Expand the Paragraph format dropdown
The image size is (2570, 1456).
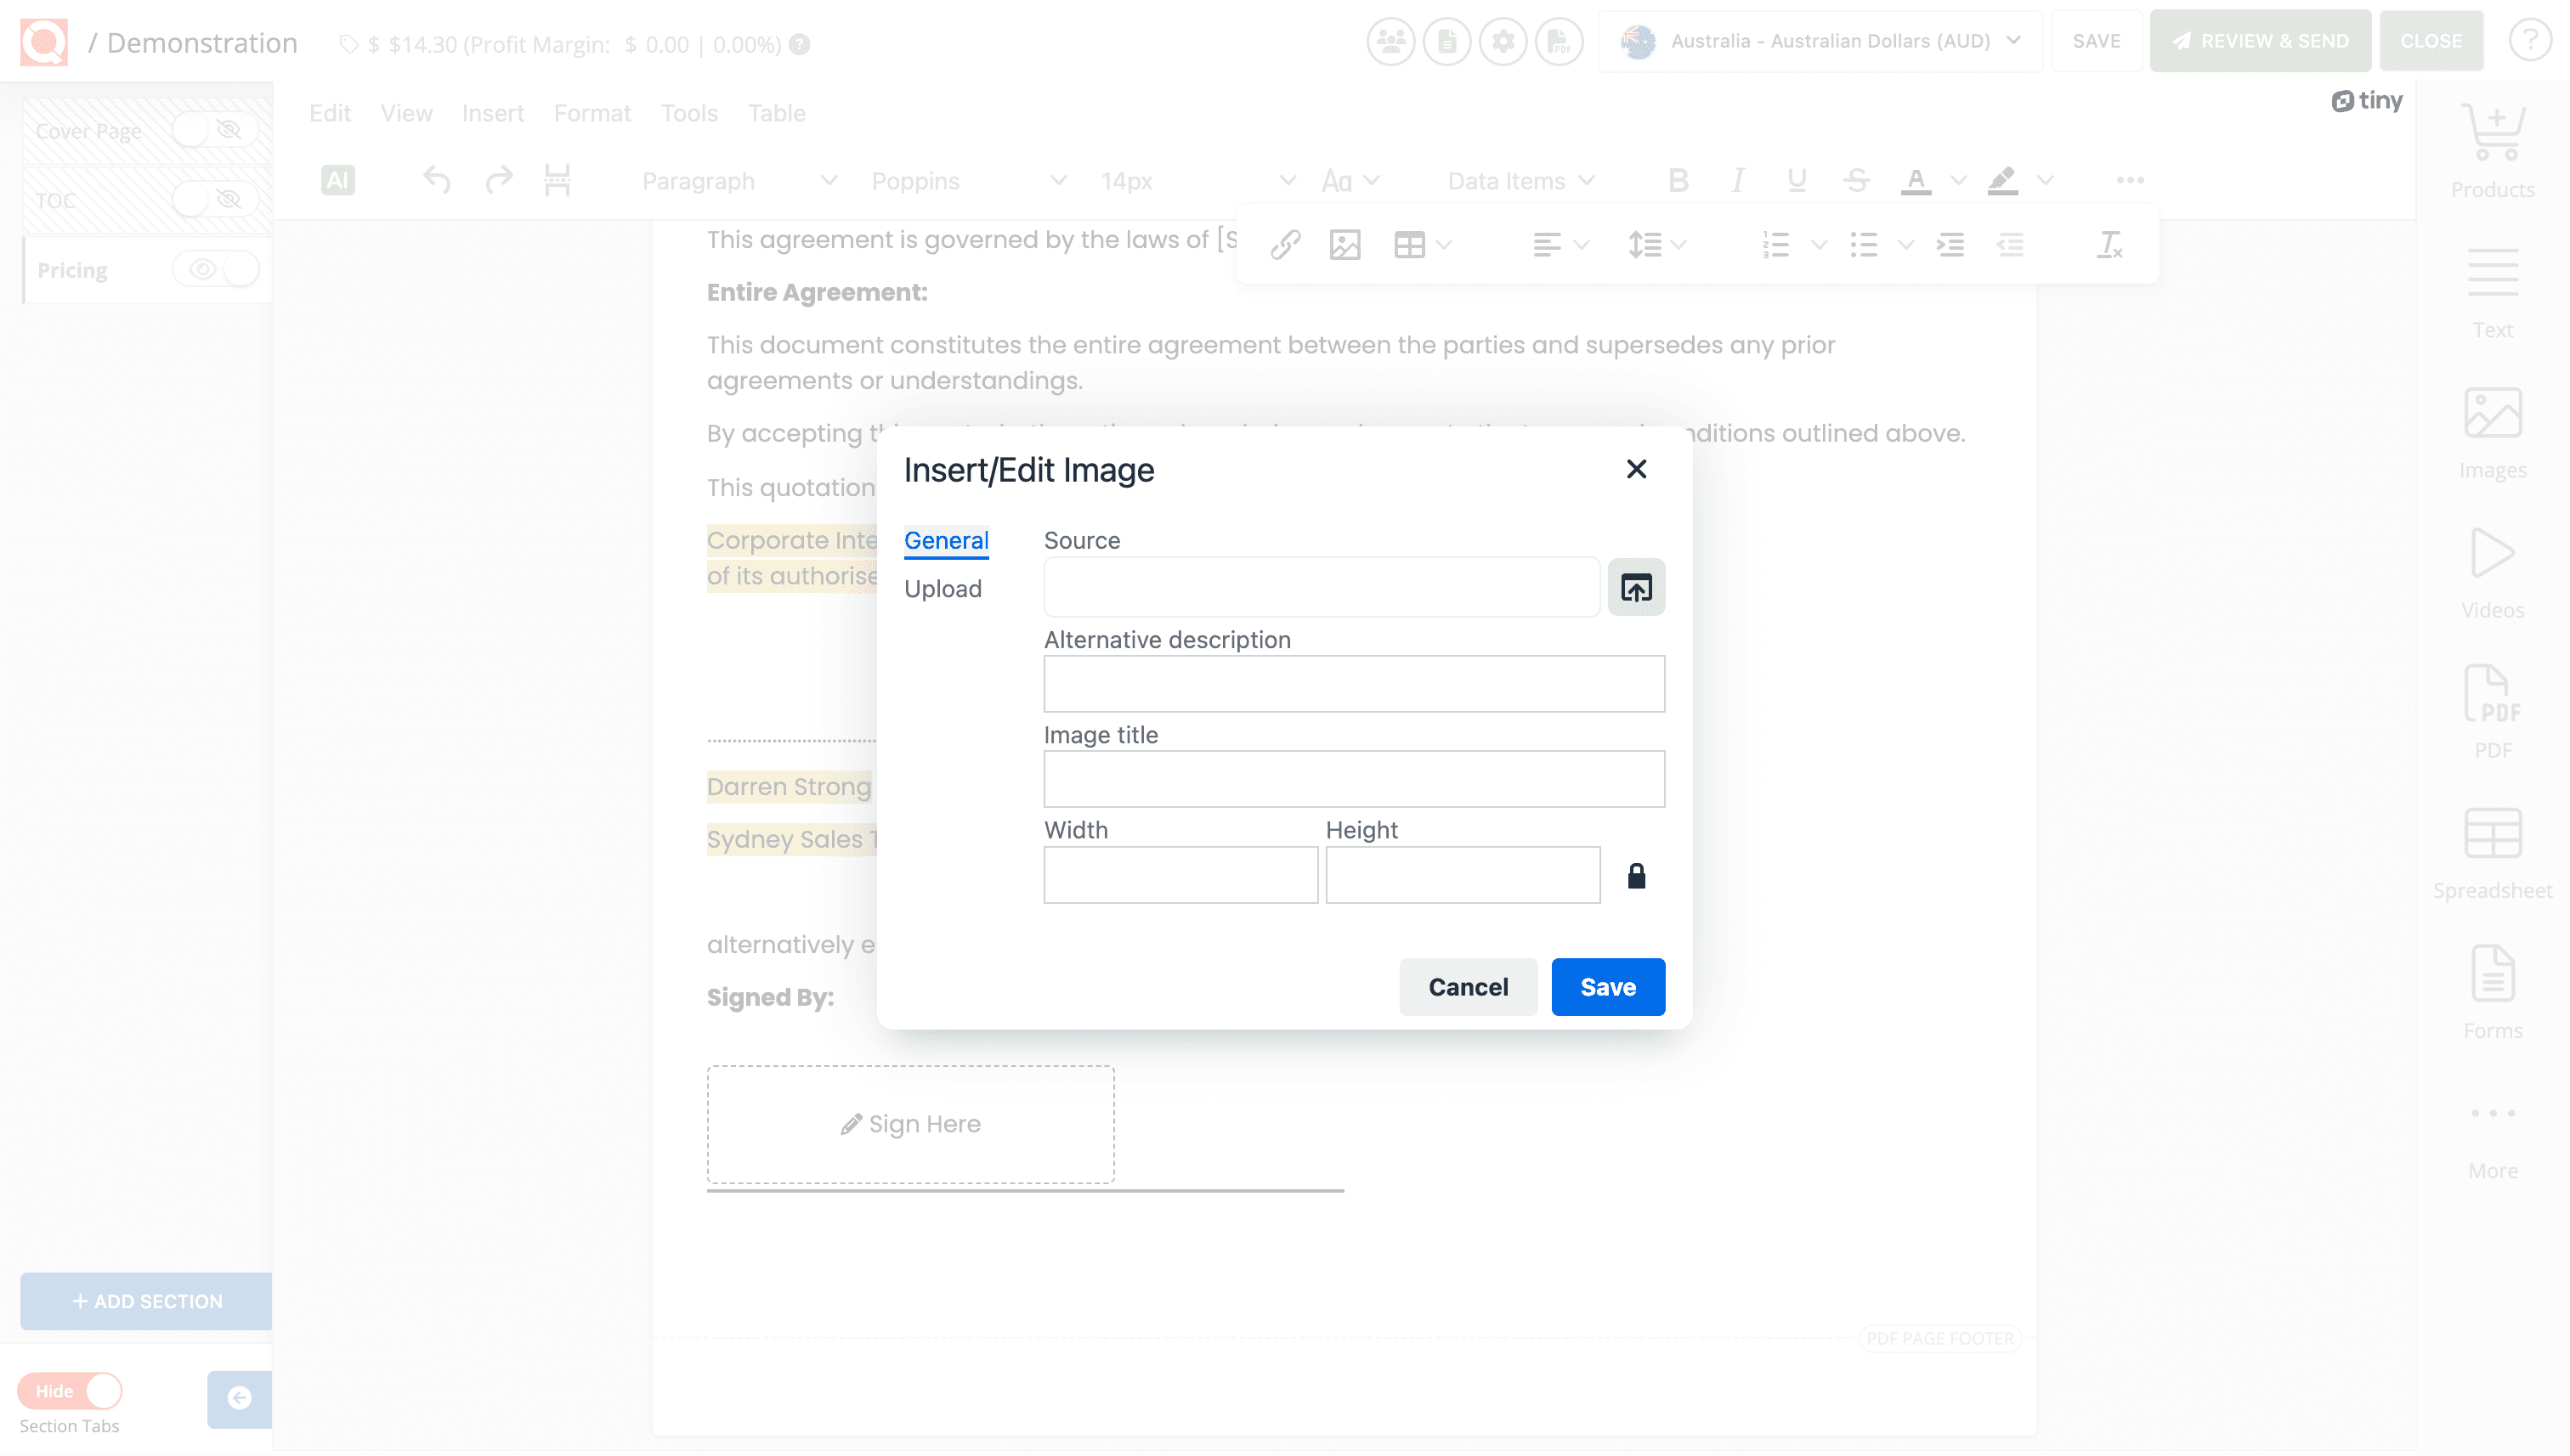[739, 181]
